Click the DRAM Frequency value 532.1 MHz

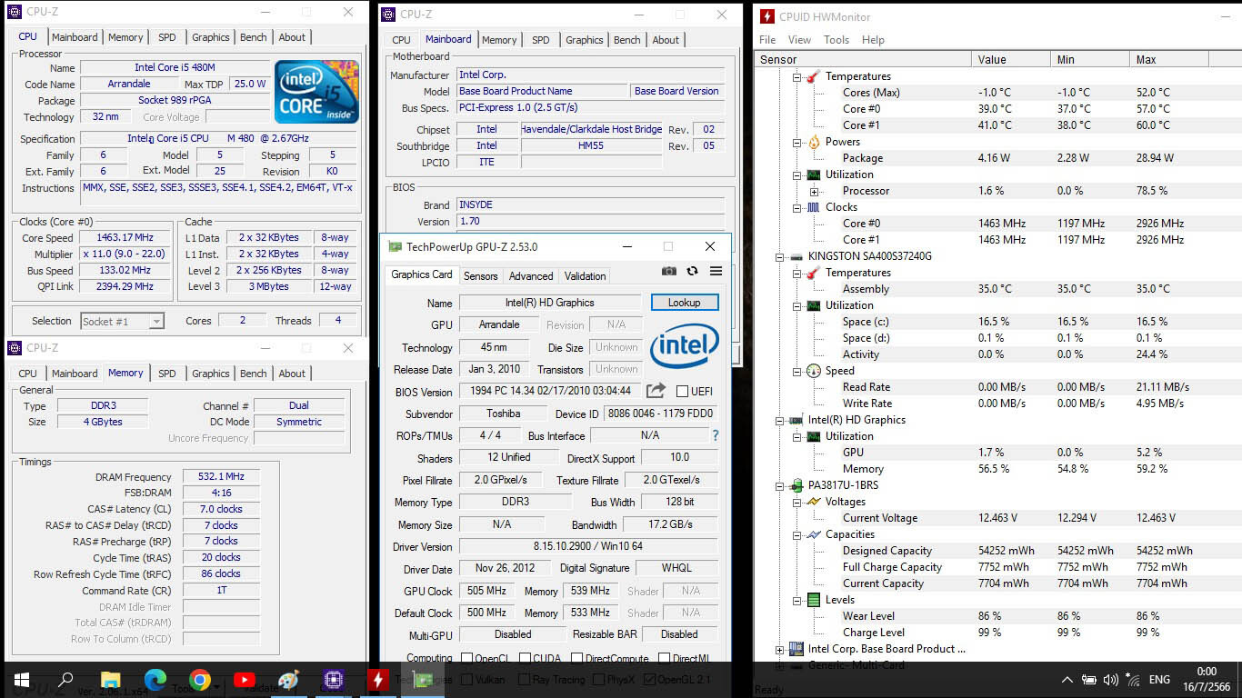click(221, 476)
